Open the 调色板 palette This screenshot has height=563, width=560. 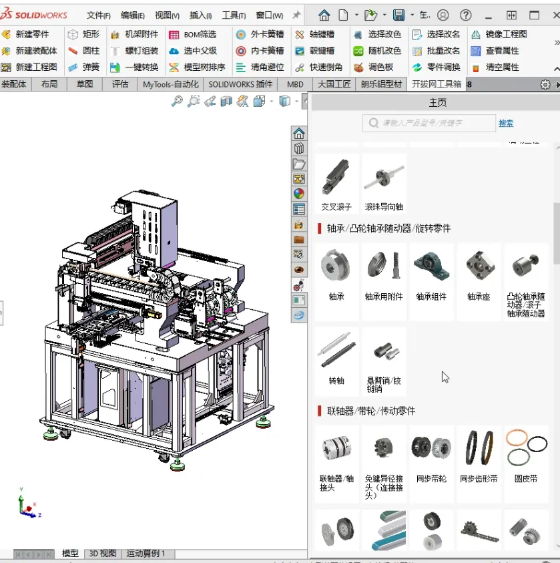click(374, 67)
